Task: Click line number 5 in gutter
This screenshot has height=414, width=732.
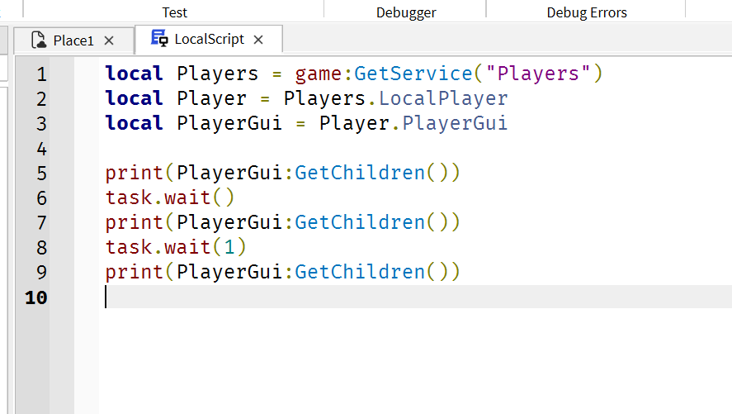Action: point(41,174)
